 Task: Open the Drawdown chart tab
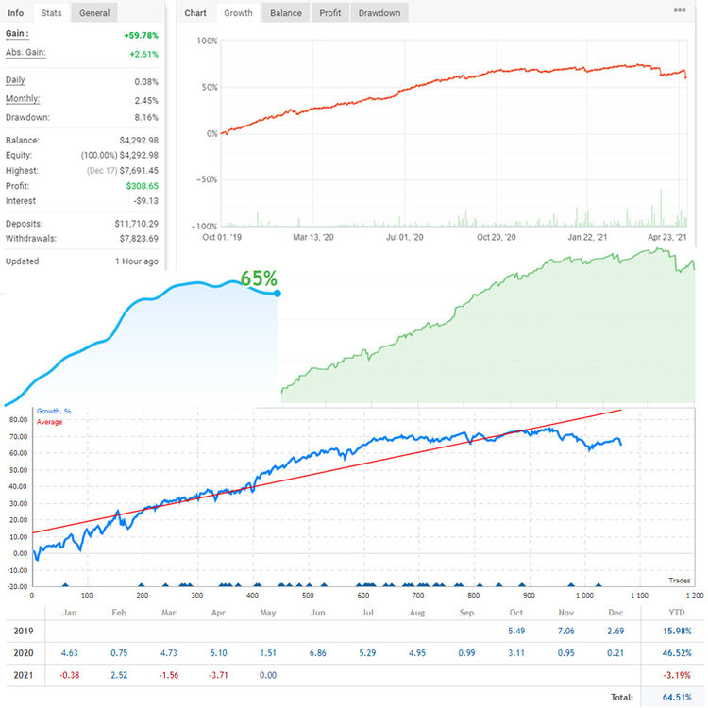click(x=379, y=13)
